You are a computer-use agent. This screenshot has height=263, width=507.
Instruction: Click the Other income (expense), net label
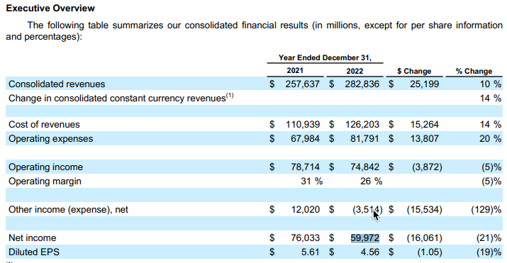pos(69,210)
